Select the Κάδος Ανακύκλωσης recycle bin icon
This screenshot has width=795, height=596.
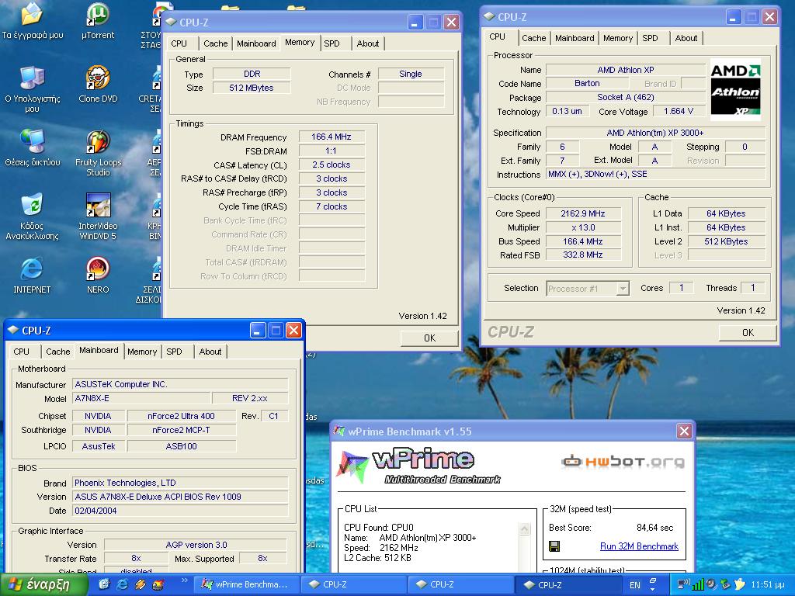tap(31, 216)
